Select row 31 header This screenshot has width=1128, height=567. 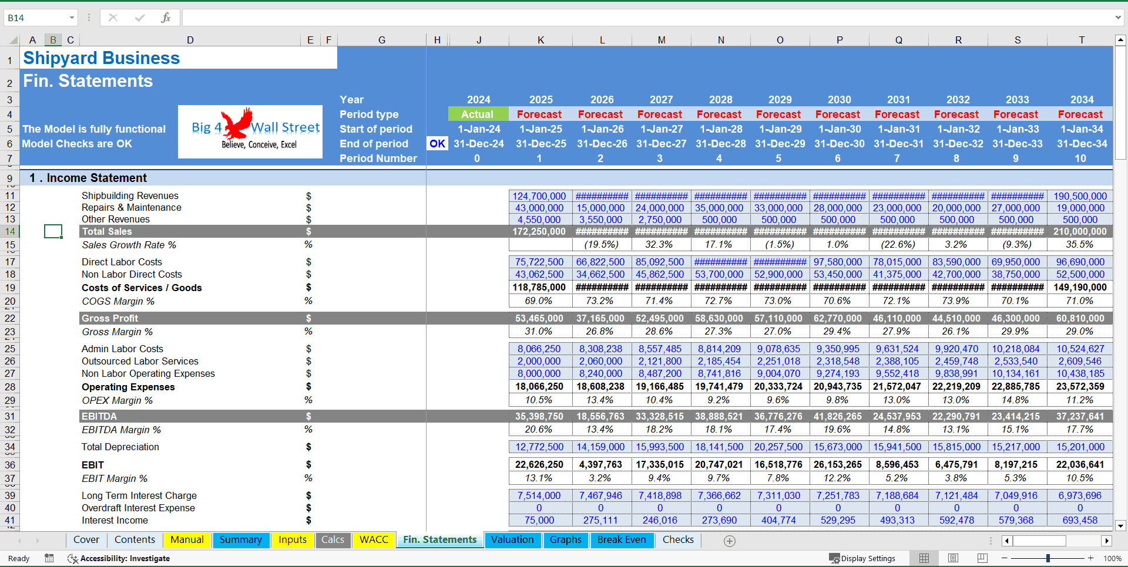coord(10,416)
